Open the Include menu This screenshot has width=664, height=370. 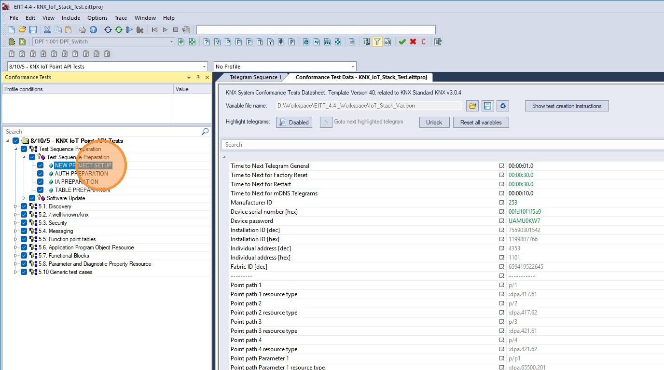click(71, 18)
